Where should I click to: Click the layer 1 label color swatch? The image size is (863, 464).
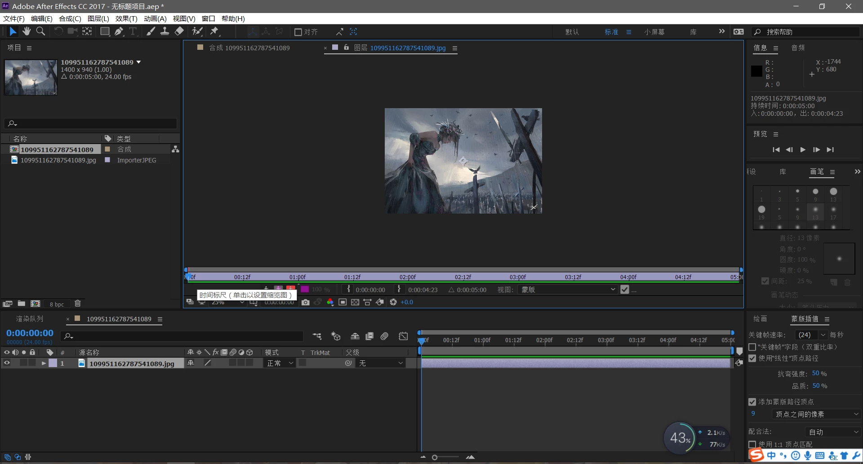tap(53, 363)
